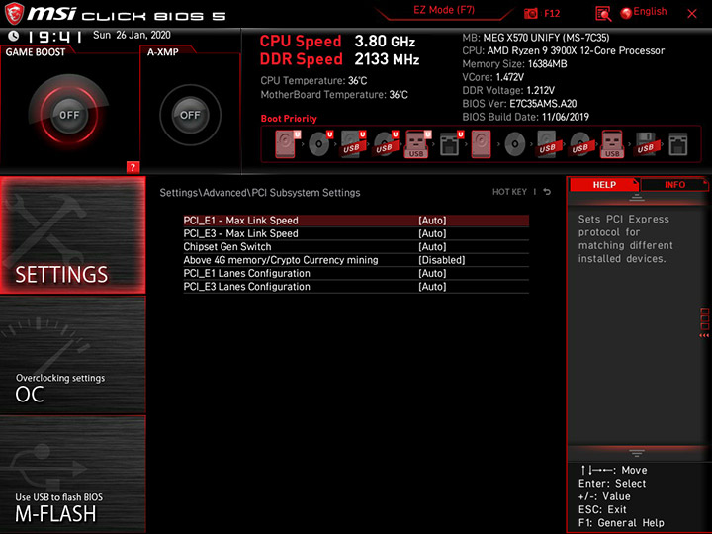Click the CPU Temperature 36°C reading
Screen dimensions: 712x534
(x=313, y=81)
